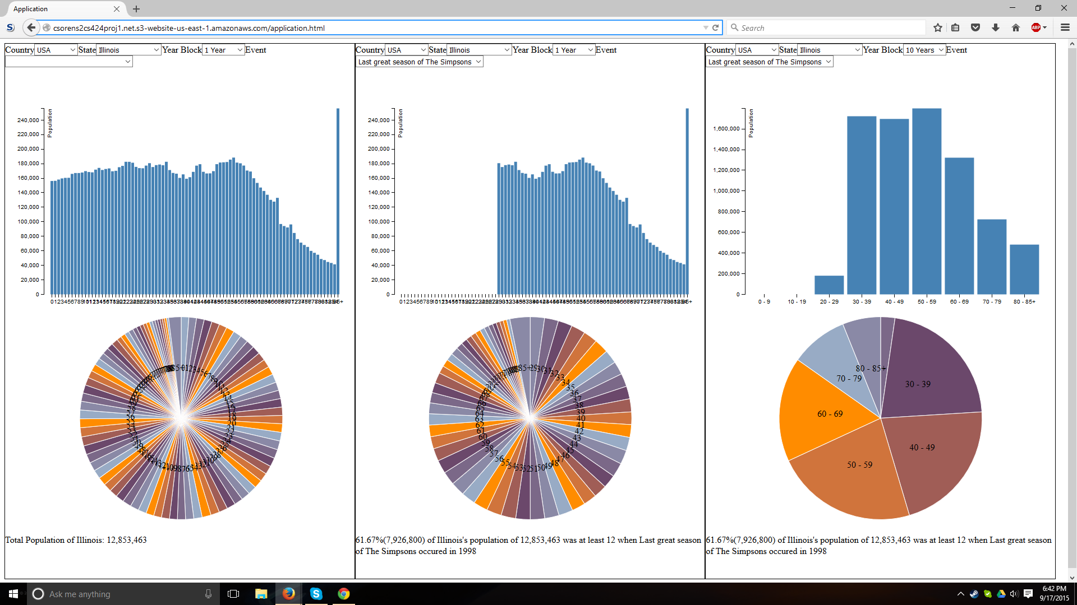Open the 1 Year block dropdown in middle panel
1077x605 pixels.
574,50
